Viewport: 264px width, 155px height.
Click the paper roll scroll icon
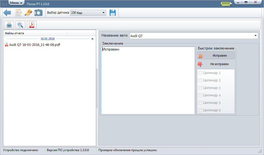pos(28,13)
